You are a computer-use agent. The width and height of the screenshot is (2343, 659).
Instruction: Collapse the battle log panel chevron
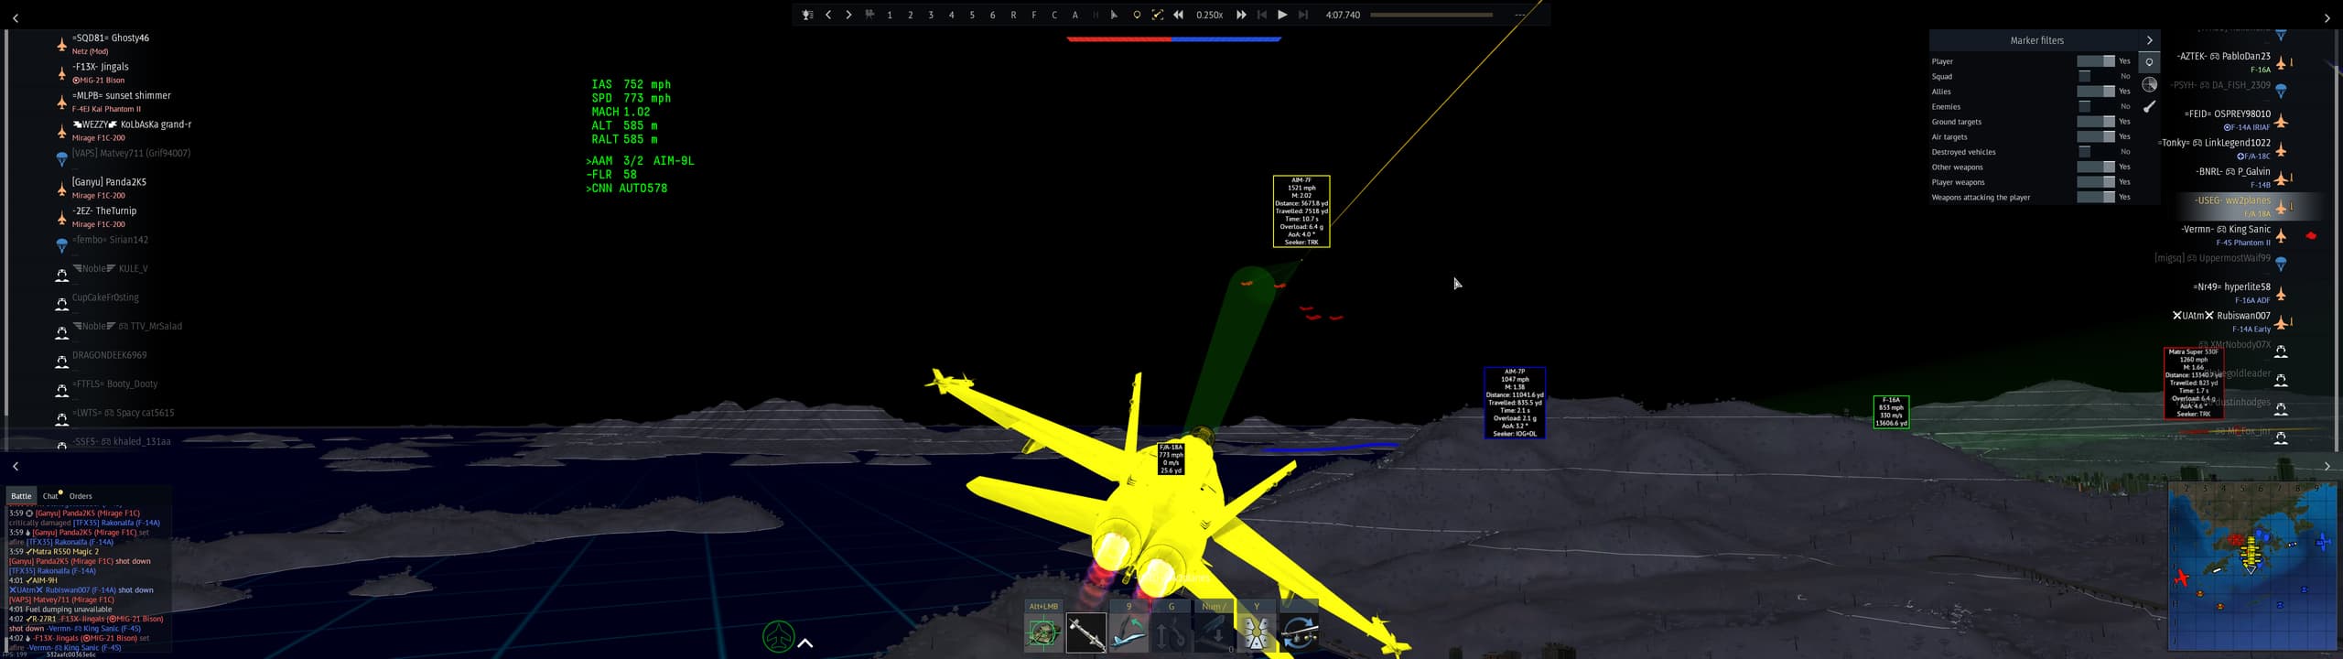[x=16, y=467]
